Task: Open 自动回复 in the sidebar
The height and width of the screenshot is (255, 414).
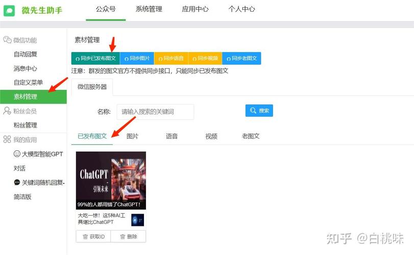Action: pos(26,54)
